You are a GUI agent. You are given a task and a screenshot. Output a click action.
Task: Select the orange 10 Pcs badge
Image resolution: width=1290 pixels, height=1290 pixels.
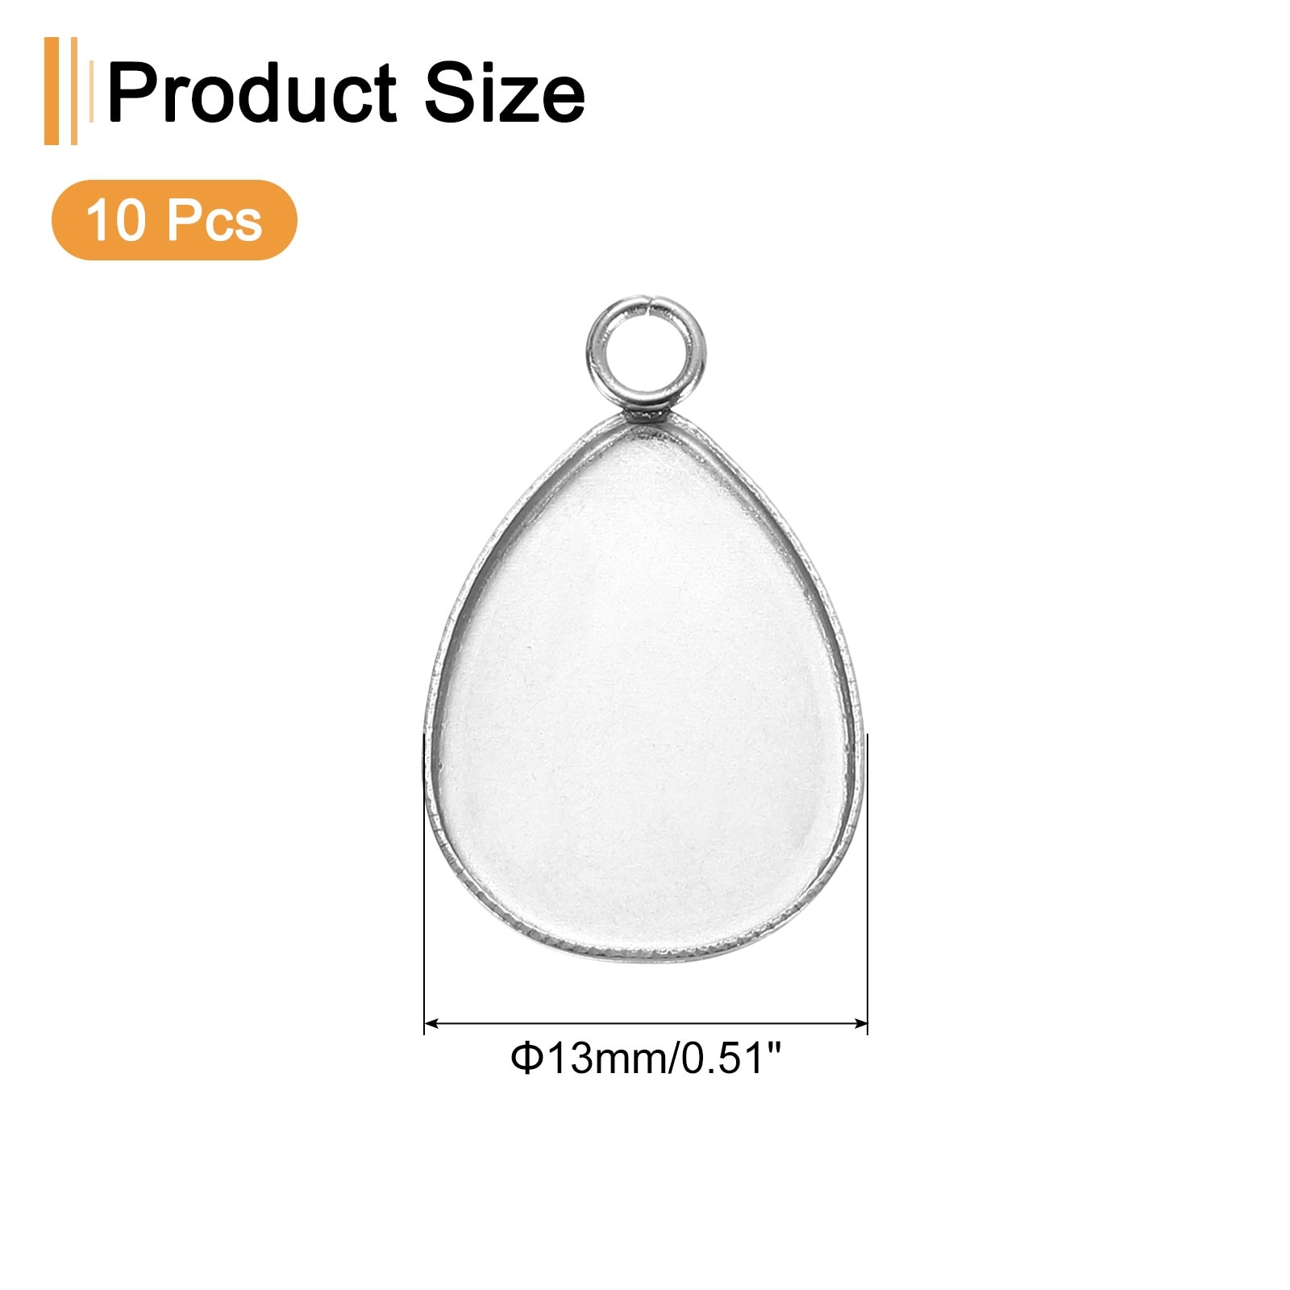pyautogui.click(x=174, y=220)
